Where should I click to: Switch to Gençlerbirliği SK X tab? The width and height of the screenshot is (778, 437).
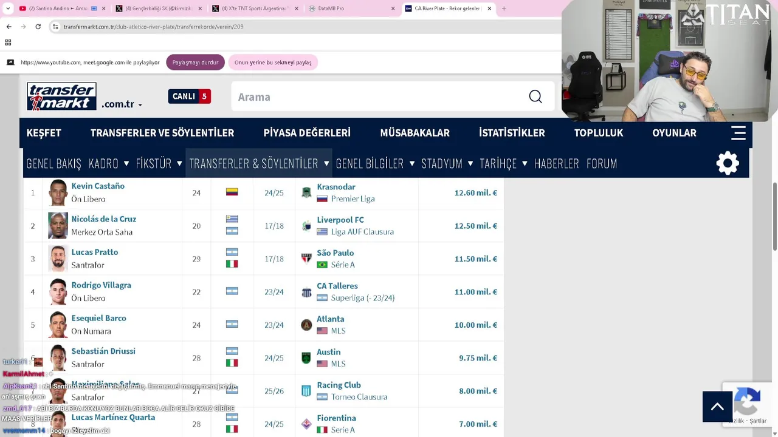tap(159, 8)
